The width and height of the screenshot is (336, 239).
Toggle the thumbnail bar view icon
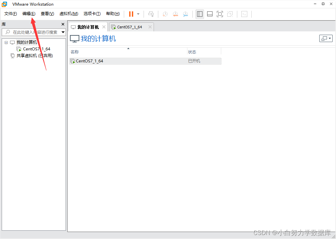(x=210, y=14)
